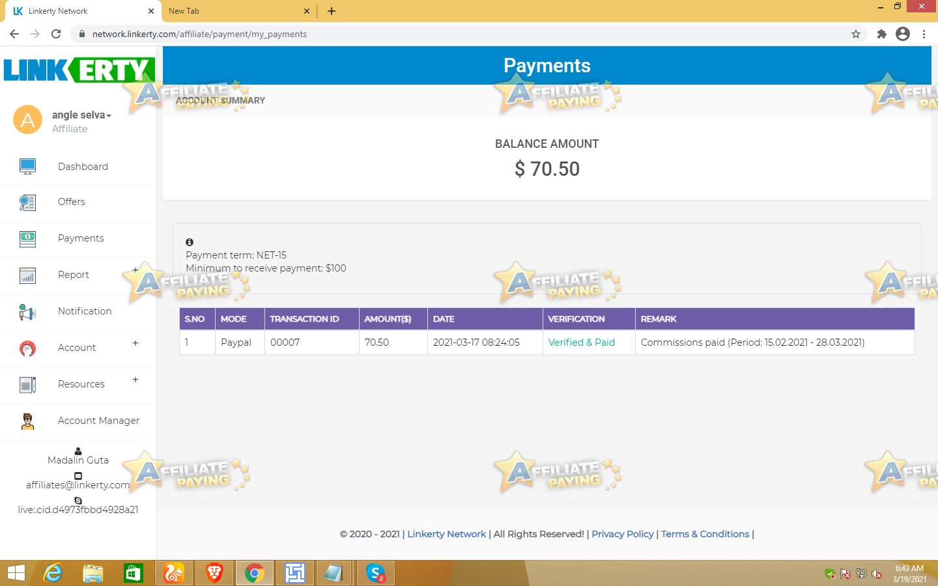Click the live:.cid Skype ID text
Image resolution: width=938 pixels, height=586 pixels.
[x=78, y=510]
